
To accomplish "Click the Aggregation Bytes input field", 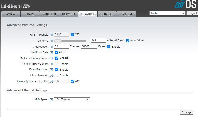I will click(x=89, y=46).
